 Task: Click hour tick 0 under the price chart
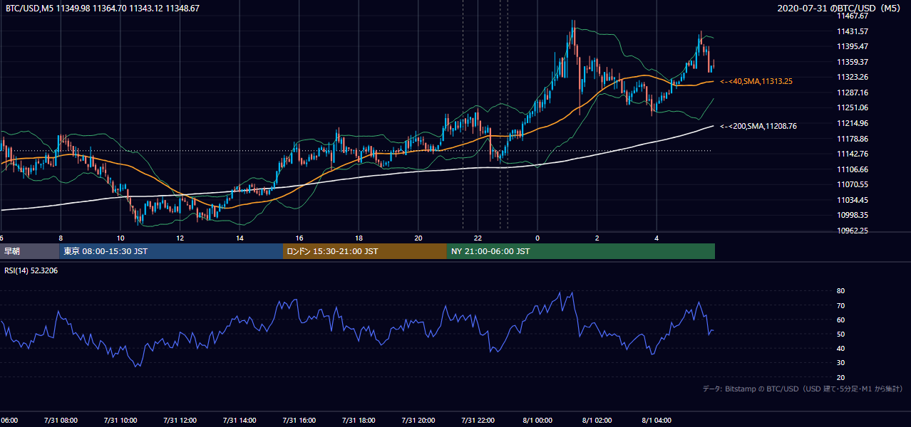(537, 238)
